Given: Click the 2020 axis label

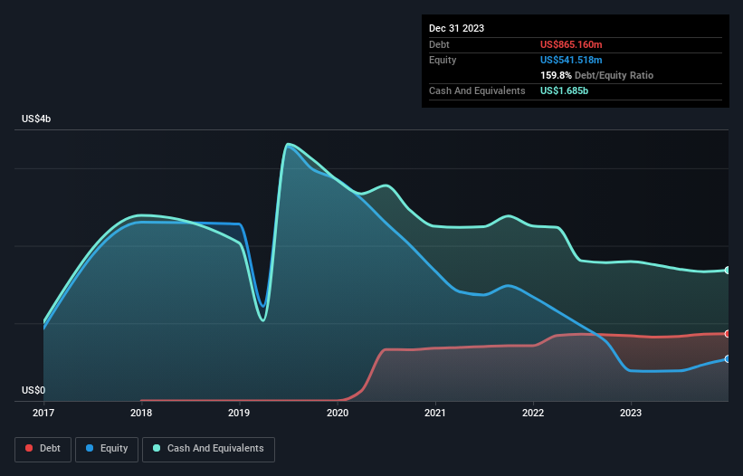Looking at the screenshot, I should click(x=338, y=413).
